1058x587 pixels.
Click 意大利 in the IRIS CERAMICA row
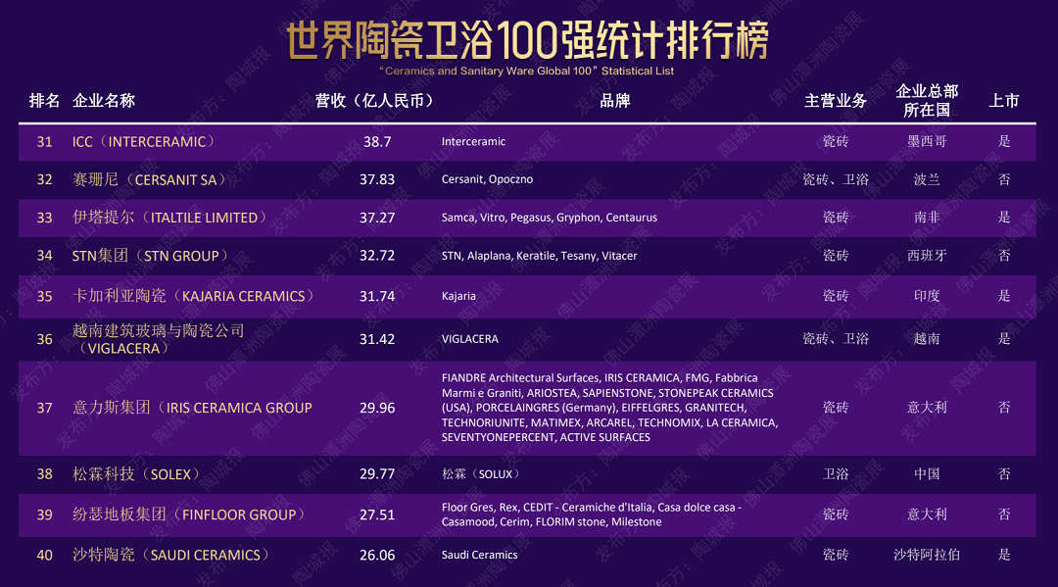pos(927,408)
